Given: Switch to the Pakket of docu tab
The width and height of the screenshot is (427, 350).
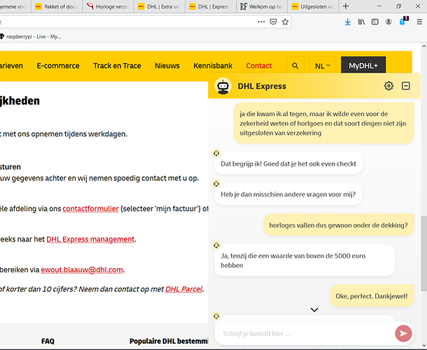Looking at the screenshot, I should [57, 6].
